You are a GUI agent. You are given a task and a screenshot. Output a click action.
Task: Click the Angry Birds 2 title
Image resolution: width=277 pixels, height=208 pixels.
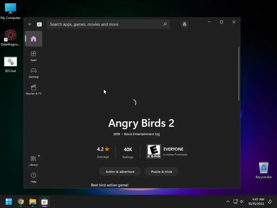[141, 123]
